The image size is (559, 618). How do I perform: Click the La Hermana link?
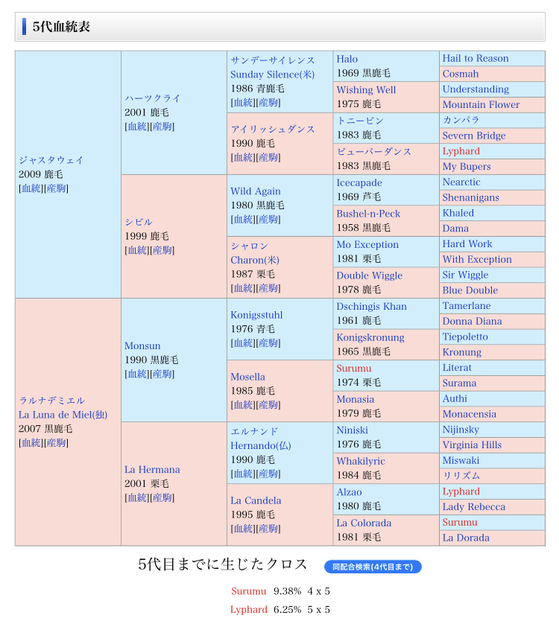[152, 470]
